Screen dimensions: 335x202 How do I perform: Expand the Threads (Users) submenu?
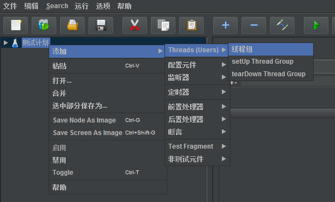[x=197, y=50]
